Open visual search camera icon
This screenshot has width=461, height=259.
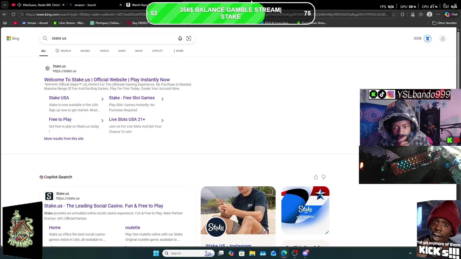pos(189,38)
